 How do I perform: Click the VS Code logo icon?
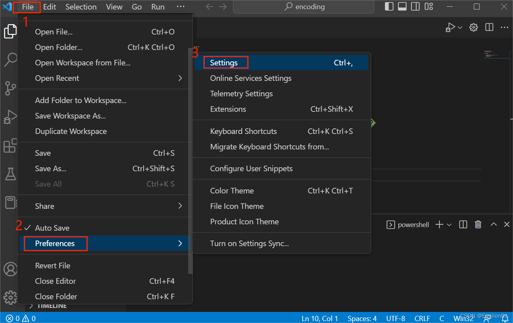(x=7, y=7)
